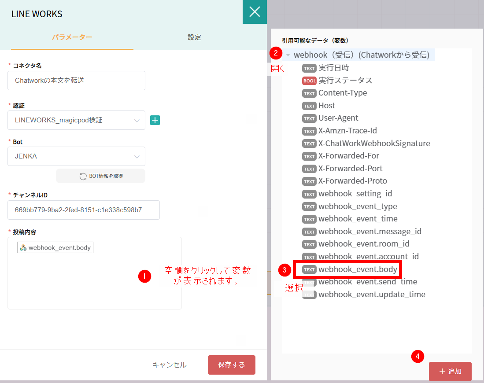Viewport: 484px width, 383px height.
Task: Switch to the 設定 tab
Action: (x=194, y=37)
